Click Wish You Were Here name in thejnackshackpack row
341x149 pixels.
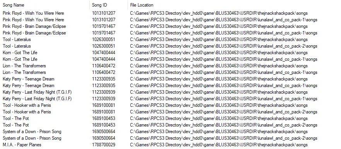tap(33, 13)
